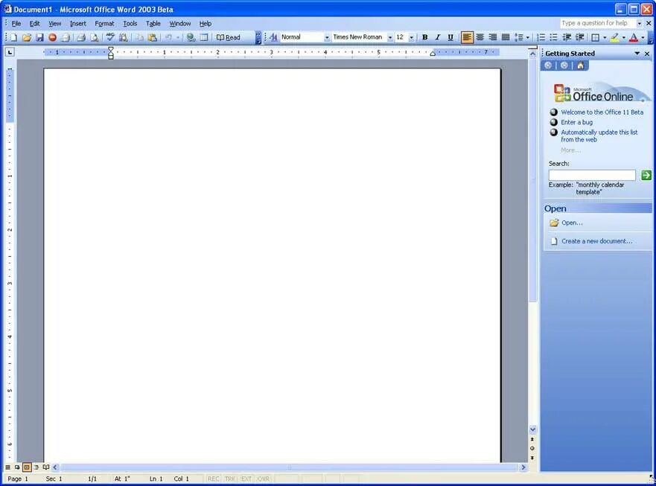
Task: Click the green search Go arrow button
Action: (646, 175)
